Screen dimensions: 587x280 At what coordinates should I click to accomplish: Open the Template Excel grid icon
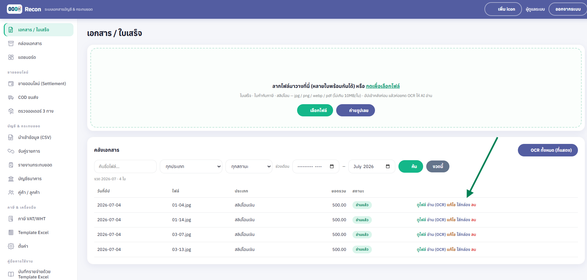tap(11, 232)
